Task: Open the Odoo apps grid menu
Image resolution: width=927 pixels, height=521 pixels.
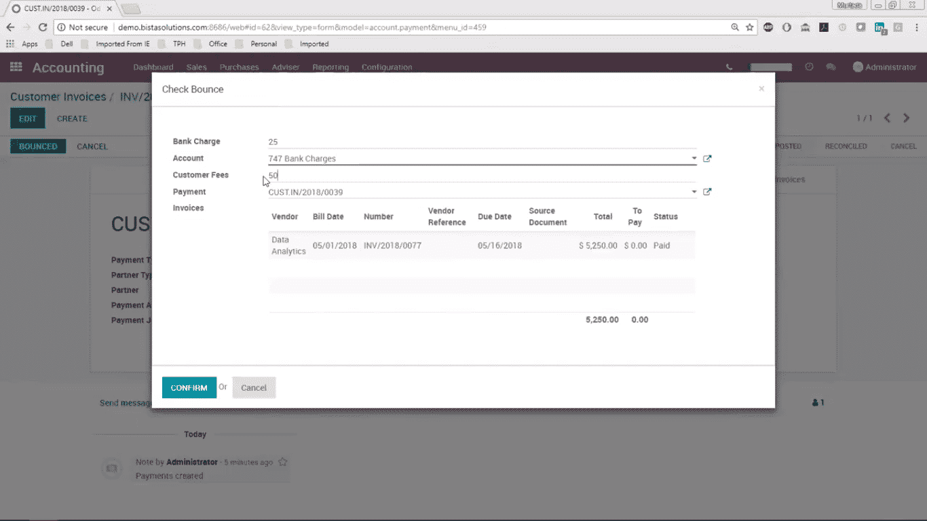Action: (x=16, y=67)
